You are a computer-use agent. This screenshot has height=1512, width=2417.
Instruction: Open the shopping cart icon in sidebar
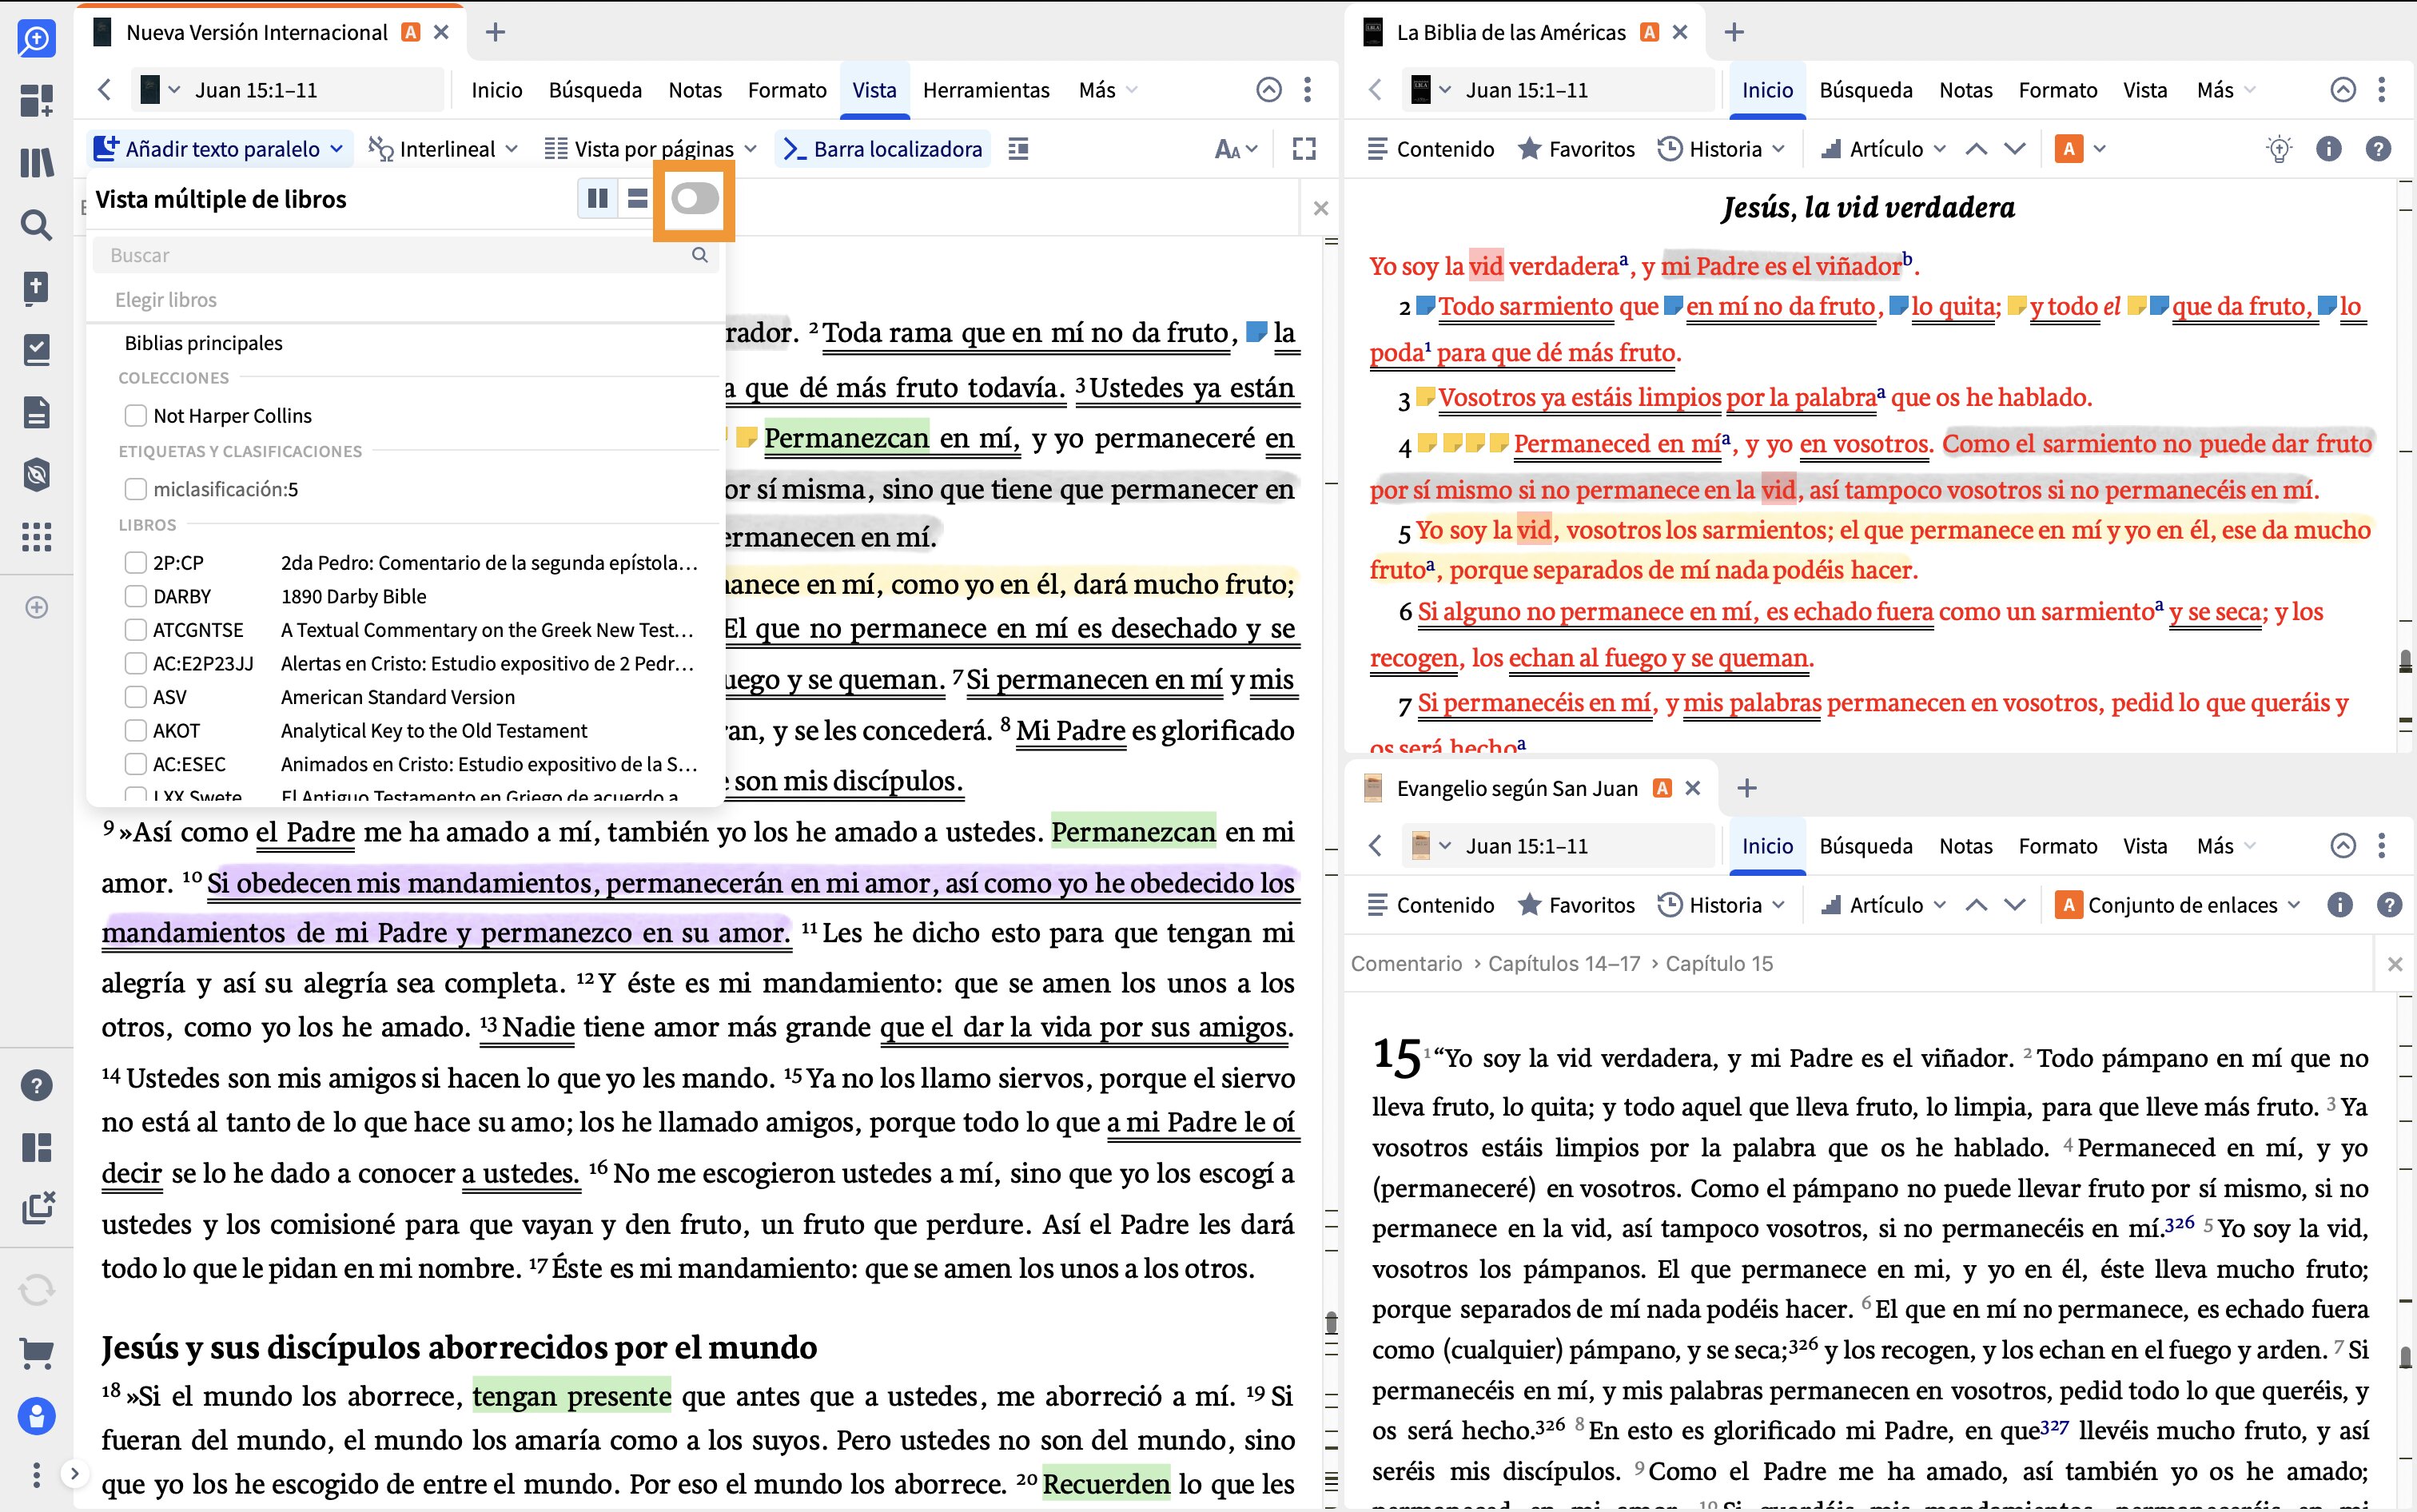tap(36, 1354)
